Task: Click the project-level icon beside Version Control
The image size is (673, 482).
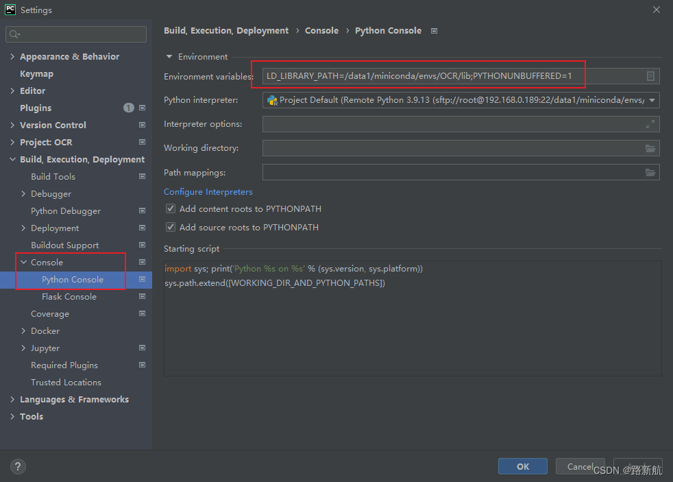Action: (x=142, y=125)
